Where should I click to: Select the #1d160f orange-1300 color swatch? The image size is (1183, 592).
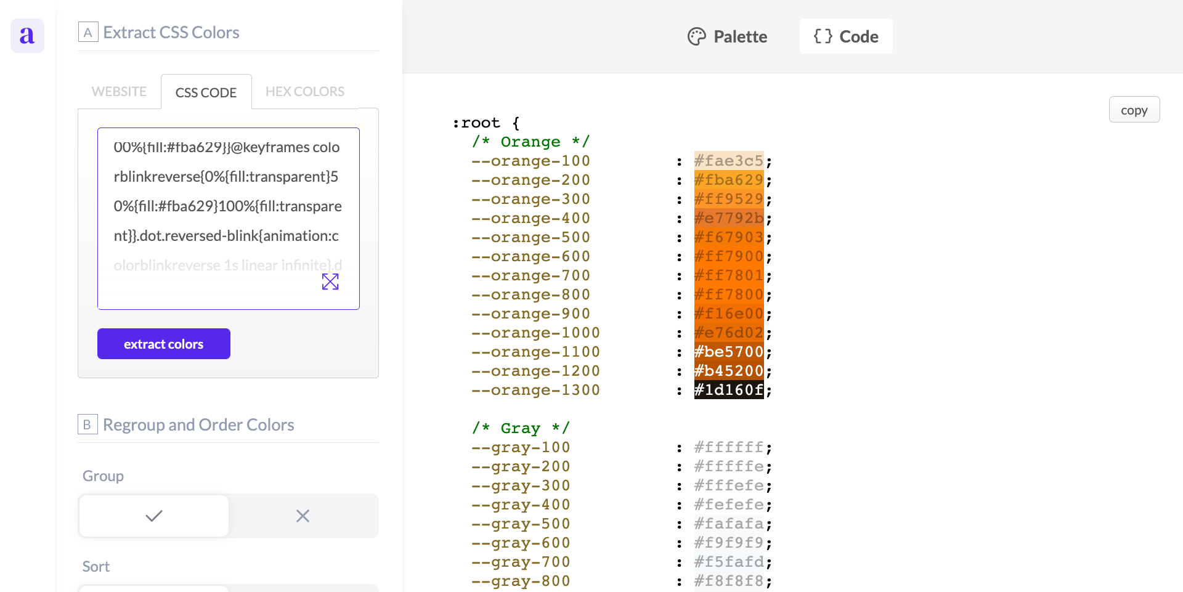728,390
